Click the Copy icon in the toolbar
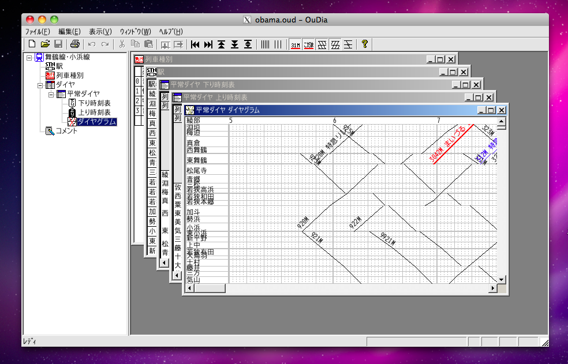 click(136, 44)
